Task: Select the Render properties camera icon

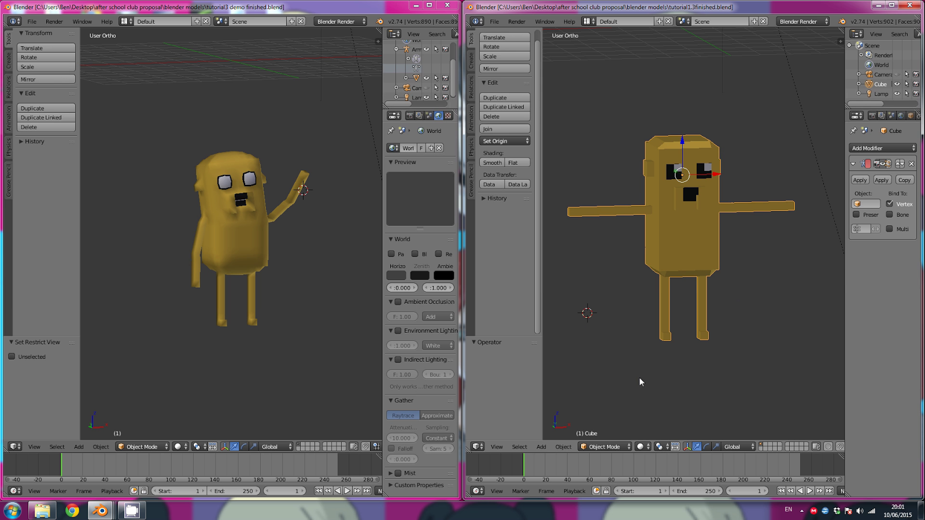Action: click(410, 116)
